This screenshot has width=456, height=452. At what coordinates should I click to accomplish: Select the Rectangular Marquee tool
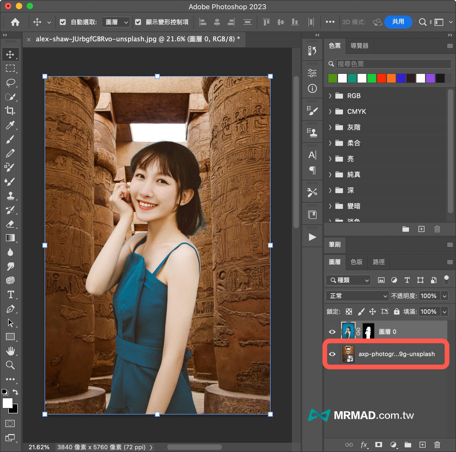10,68
